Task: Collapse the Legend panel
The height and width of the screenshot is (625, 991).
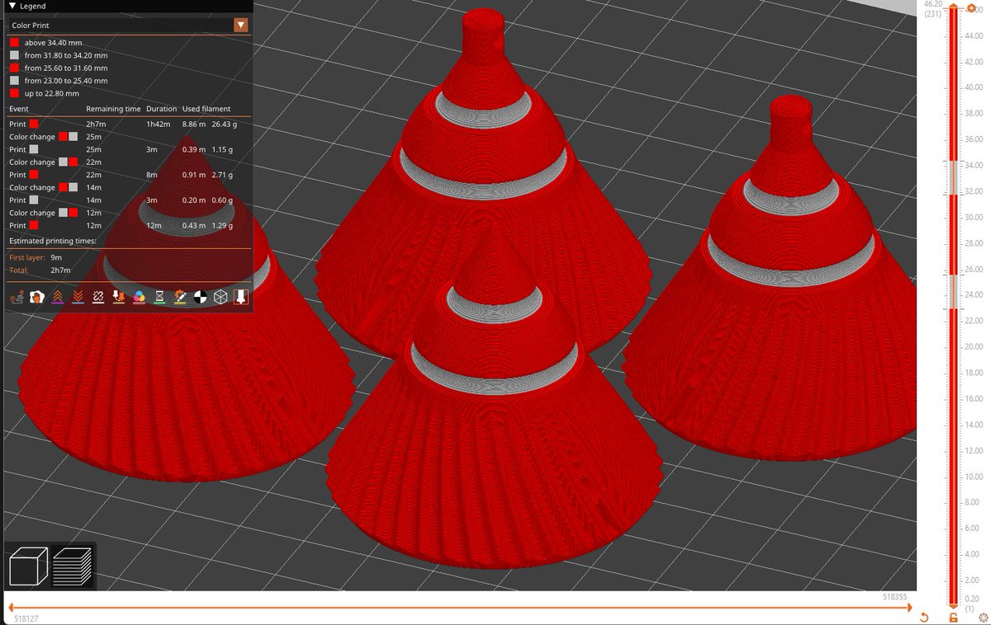Action: pyautogui.click(x=12, y=6)
